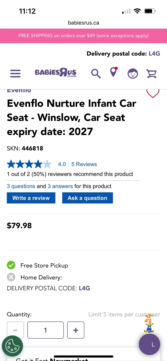Open the 5 Reviews link
Viewport: 167px width, 361px height.
tap(84, 164)
